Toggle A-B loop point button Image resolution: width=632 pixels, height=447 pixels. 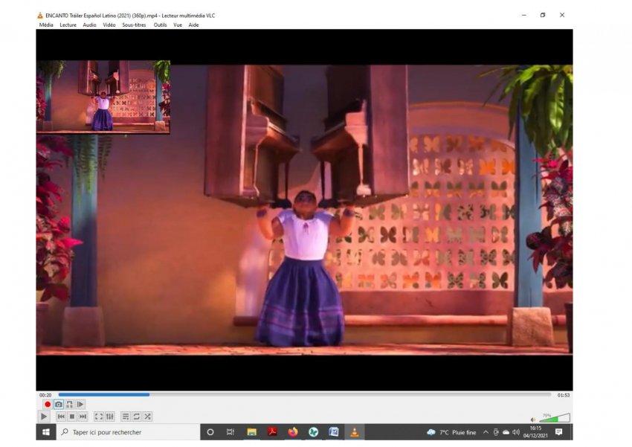(69, 405)
